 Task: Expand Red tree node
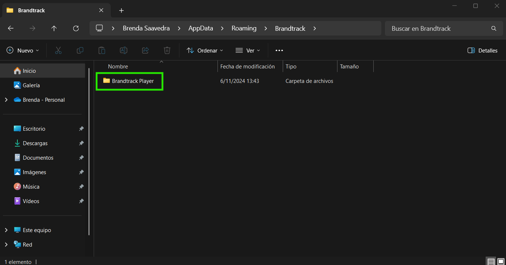pyautogui.click(x=6, y=244)
